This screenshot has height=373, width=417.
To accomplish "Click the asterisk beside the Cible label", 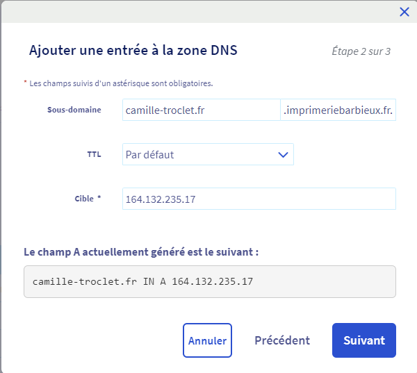I will pos(99,198).
